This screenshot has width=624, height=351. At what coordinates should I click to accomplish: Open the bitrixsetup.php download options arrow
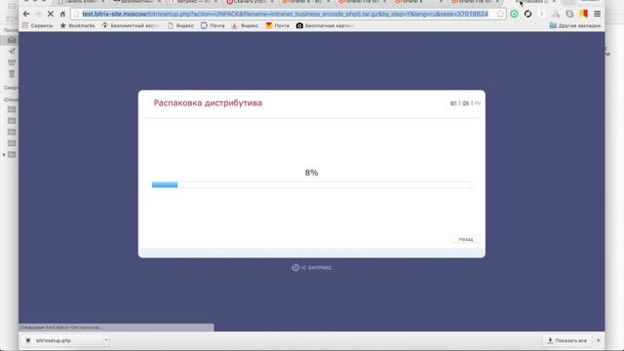tap(106, 340)
